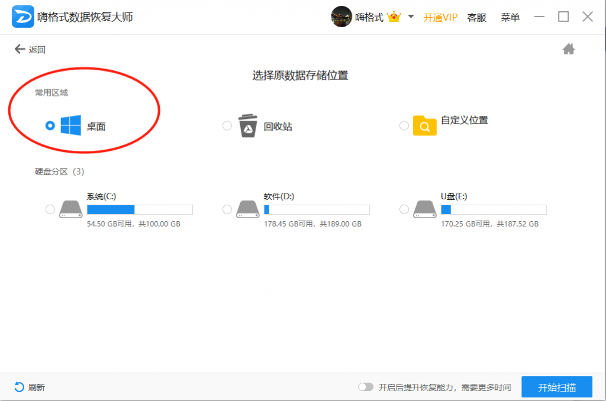Viewport: 606px width, 401px height.
Task: Click the U盘(E:) drive icon
Action: point(424,209)
